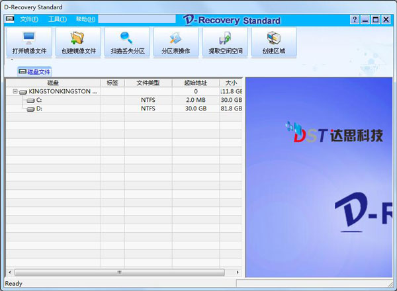Maximize the D-Recovery window
The width and height of the screenshot is (397, 291).
tap(375, 19)
